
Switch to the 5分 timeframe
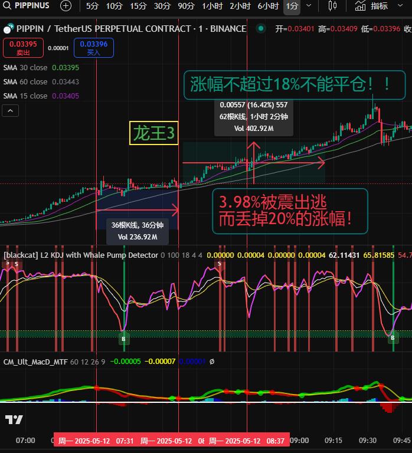(92, 6)
